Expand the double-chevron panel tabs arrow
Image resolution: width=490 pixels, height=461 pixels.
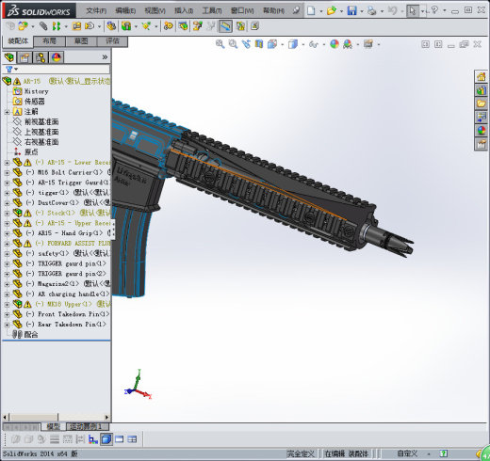tap(105, 57)
